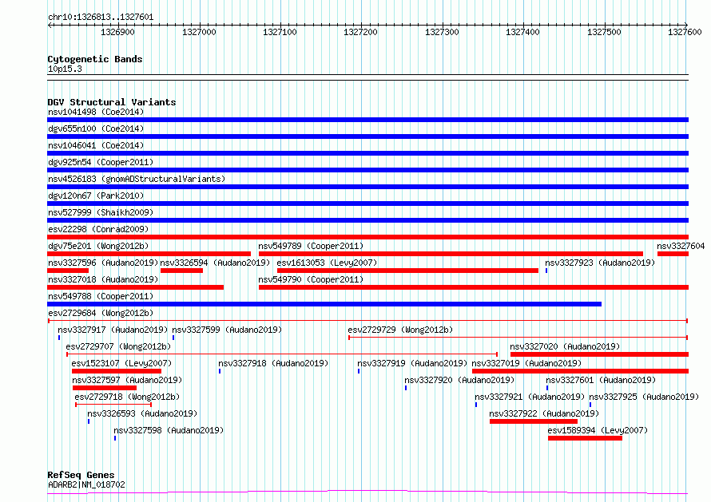This screenshot has height=502, width=711.
Task: Click the red bar under nsv3326594
Action: pyautogui.click(x=181, y=271)
